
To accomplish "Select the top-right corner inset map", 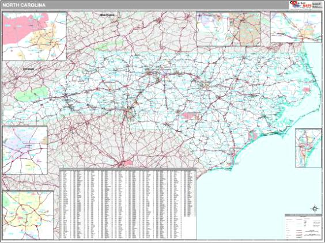I will click(x=296, y=27).
